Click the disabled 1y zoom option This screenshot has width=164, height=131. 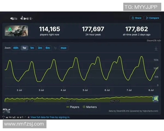tap(55, 48)
